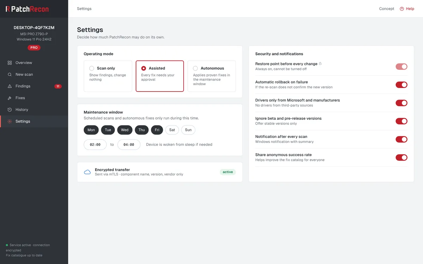Click the Findings warning triangle icon
Screen dimensions: 423x264
[10, 86]
